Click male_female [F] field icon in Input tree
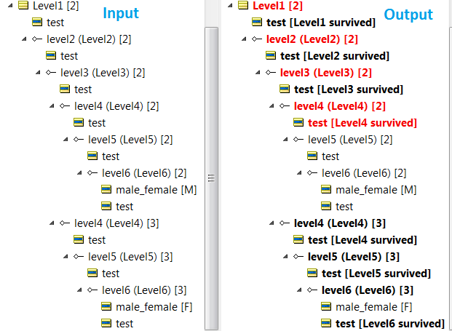This screenshot has width=452, height=331. (x=106, y=306)
